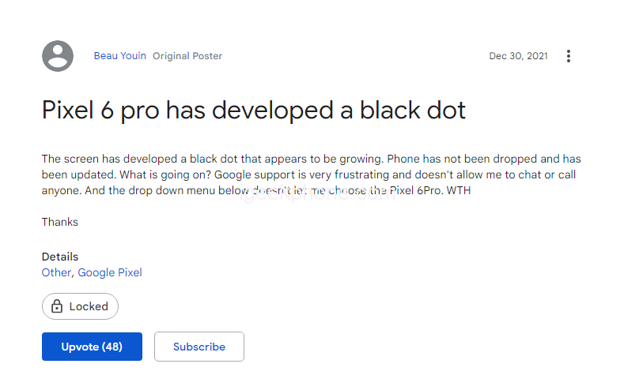The image size is (624, 375).
Task: Click the padlock icon in Locked badge
Action: pos(57,306)
